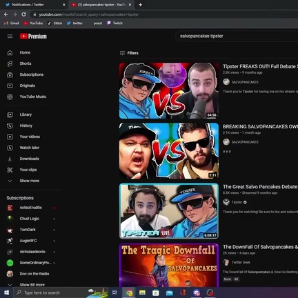Open Your videos in the sidebar
This screenshot has width=298, height=298.
30,137
